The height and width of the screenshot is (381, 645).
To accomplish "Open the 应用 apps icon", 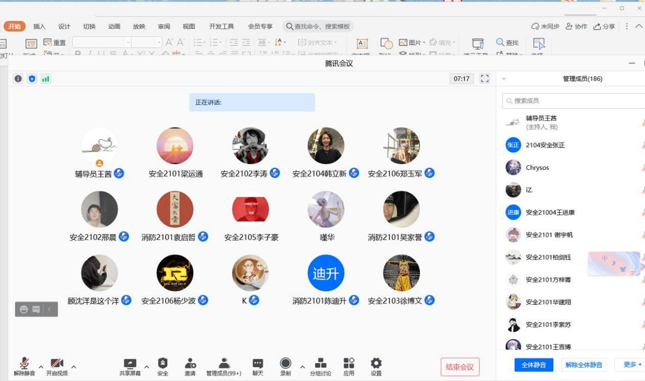I will [348, 364].
